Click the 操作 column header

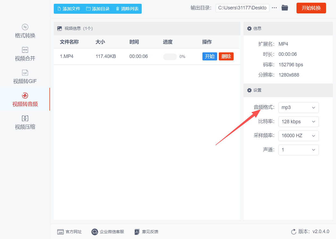(207, 42)
